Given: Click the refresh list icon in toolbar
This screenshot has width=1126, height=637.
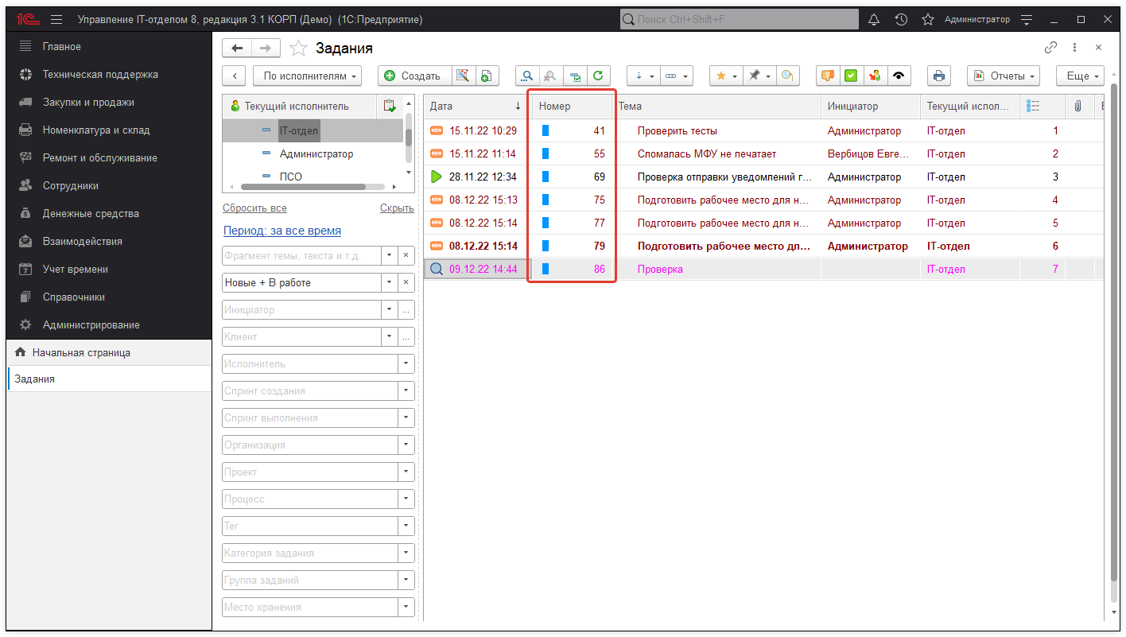Looking at the screenshot, I should click(598, 76).
